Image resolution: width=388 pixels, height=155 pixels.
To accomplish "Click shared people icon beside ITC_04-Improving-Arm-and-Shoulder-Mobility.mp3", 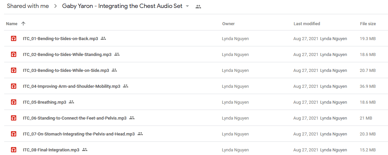I will 126,86.
